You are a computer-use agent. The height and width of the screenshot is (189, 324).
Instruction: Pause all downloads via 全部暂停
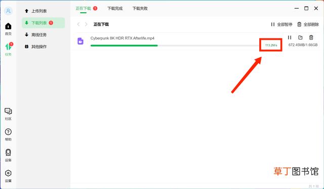[281, 24]
